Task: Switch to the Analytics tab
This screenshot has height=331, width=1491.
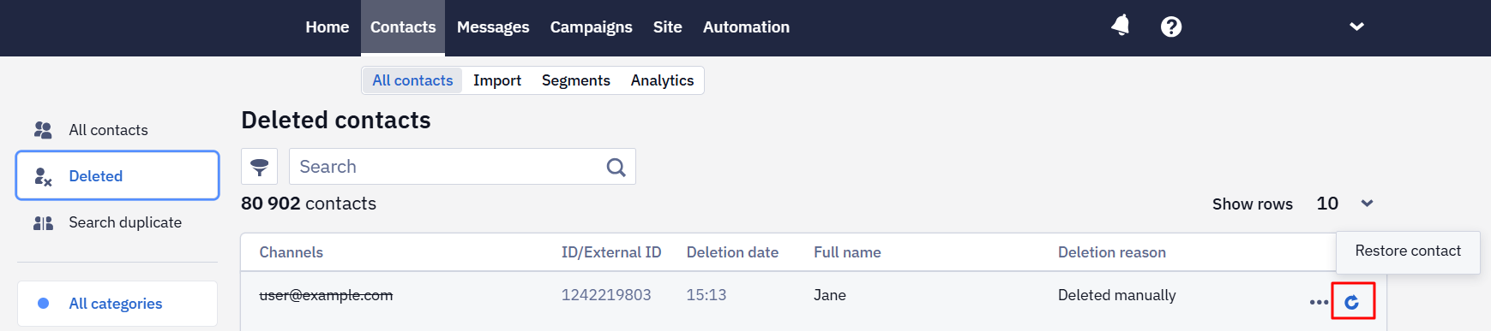Action: coord(663,80)
